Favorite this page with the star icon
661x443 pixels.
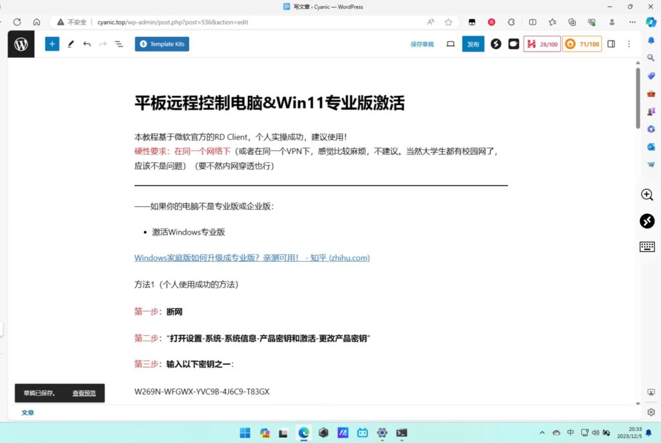pyautogui.click(x=449, y=22)
